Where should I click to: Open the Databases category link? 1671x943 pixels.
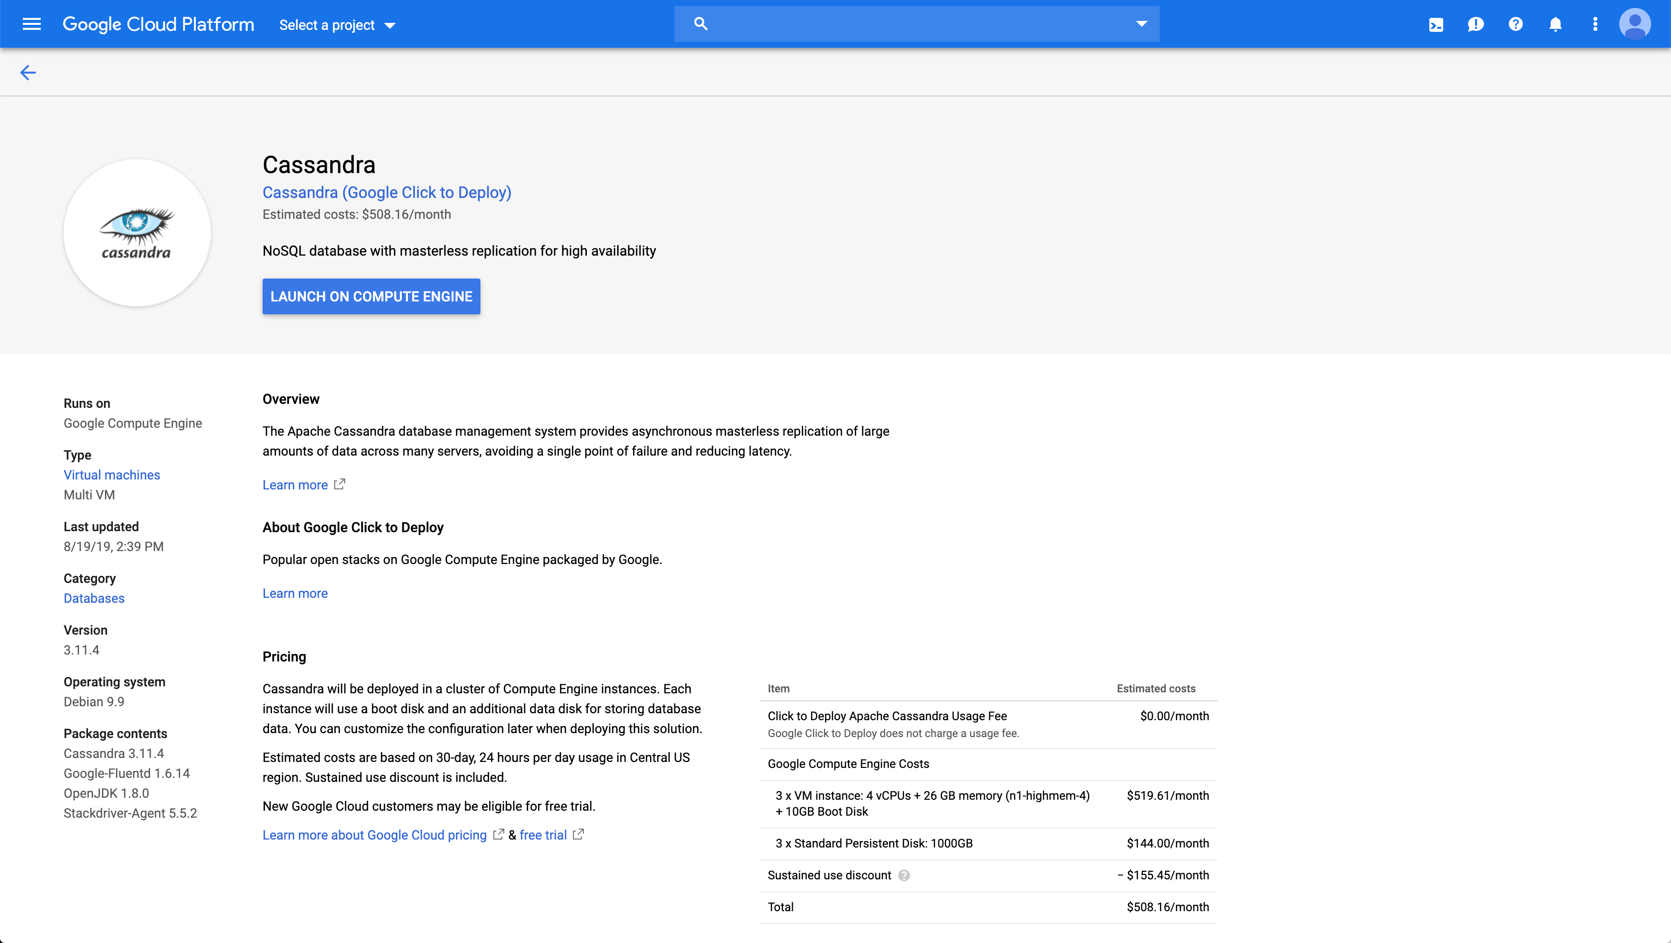[x=93, y=598]
